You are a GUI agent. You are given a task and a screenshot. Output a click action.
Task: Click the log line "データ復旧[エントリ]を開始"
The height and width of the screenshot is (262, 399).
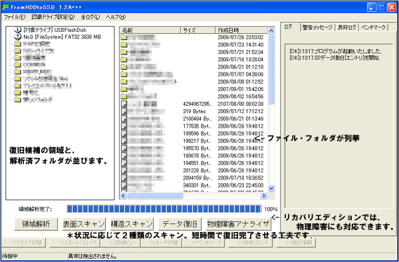pyautogui.click(x=335, y=58)
